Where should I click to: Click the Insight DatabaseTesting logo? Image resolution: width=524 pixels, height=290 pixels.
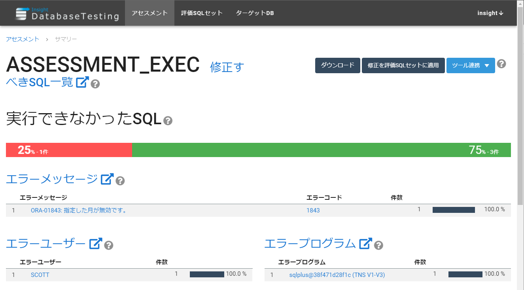tap(67, 13)
